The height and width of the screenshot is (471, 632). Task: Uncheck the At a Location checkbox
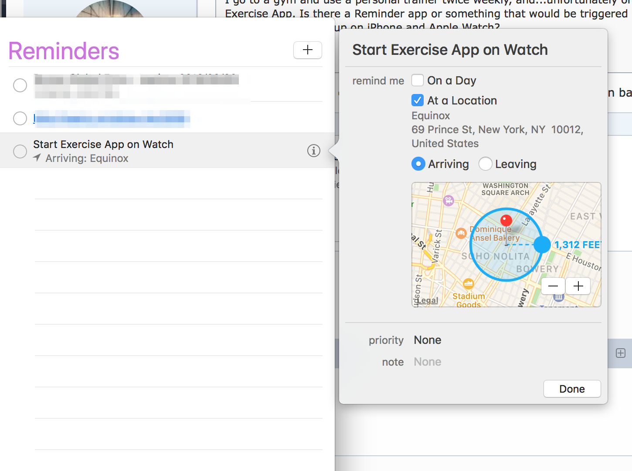418,101
